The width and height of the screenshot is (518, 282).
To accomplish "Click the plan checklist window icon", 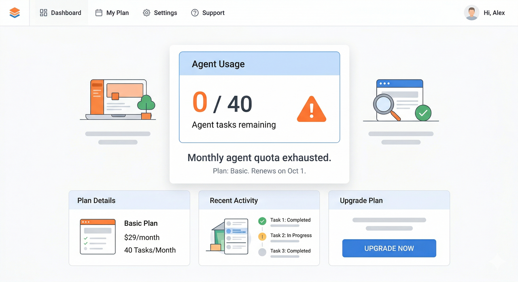I will click(98, 237).
